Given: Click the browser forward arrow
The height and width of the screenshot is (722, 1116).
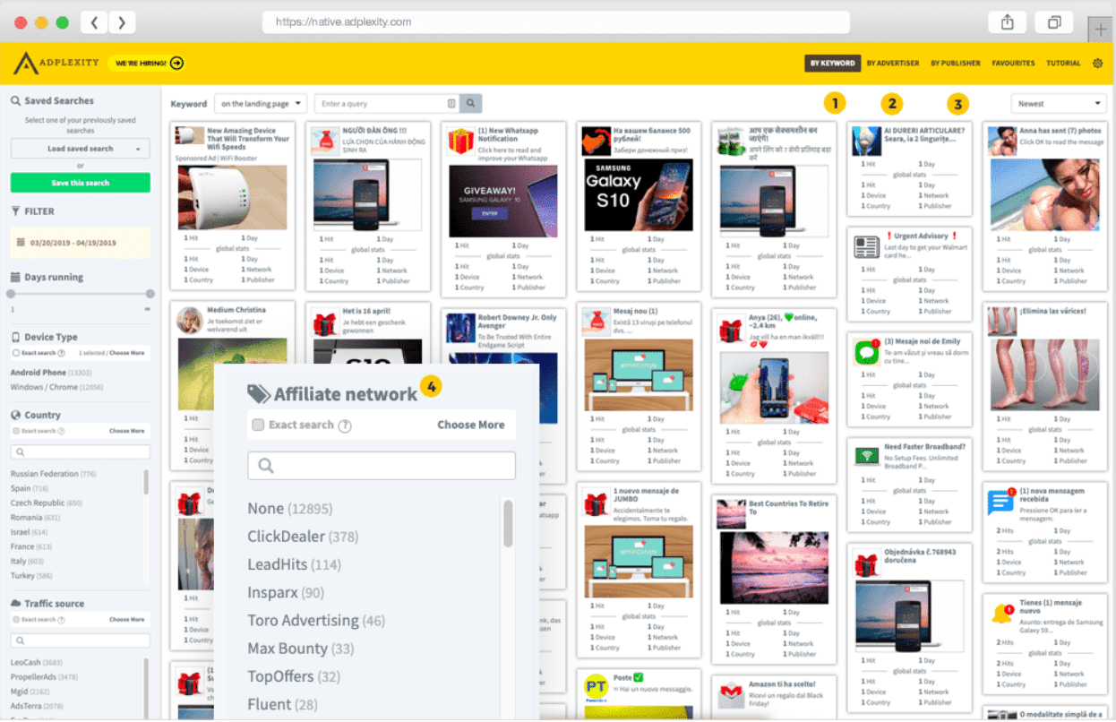Looking at the screenshot, I should click(x=122, y=22).
